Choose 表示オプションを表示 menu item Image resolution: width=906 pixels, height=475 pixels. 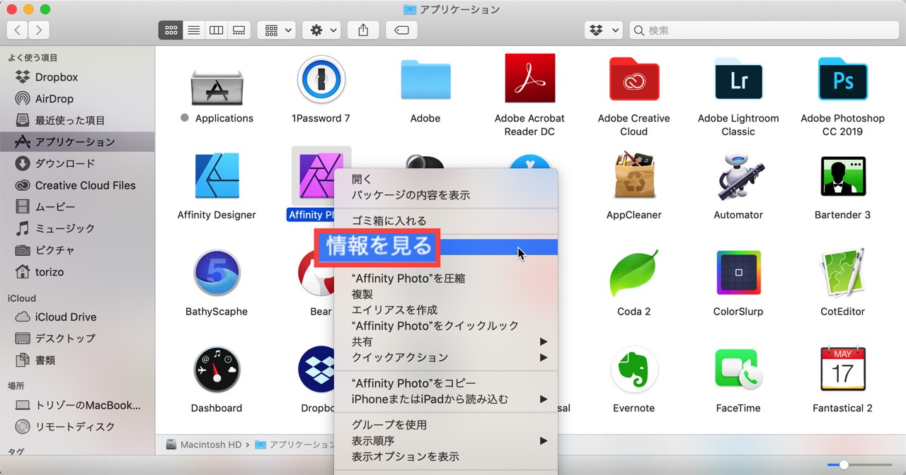pyautogui.click(x=446, y=456)
